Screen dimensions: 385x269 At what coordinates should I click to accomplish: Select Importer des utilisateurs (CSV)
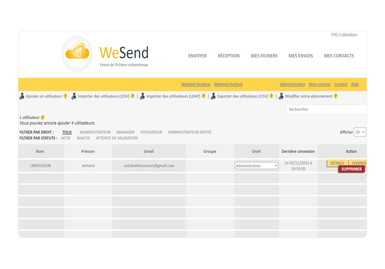point(104,96)
